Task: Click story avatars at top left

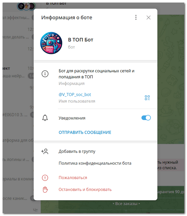Action: coord(26,6)
